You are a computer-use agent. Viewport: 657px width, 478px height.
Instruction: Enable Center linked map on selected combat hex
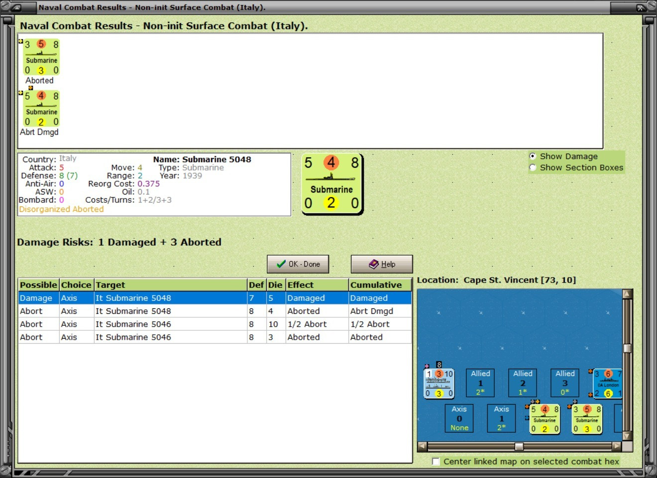(436, 462)
